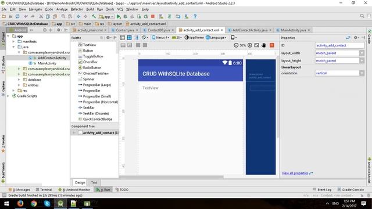372x209 pixels.
Task: Switch to the Text tab of the layout editor
Action: 94,182
